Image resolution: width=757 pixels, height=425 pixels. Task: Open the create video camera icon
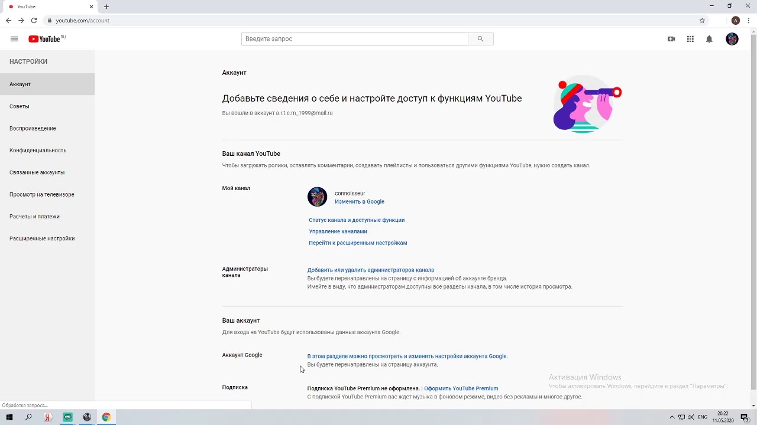tap(671, 39)
